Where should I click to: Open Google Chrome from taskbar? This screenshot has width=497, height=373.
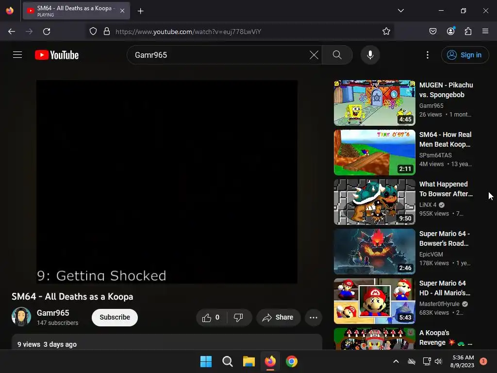[292, 361]
